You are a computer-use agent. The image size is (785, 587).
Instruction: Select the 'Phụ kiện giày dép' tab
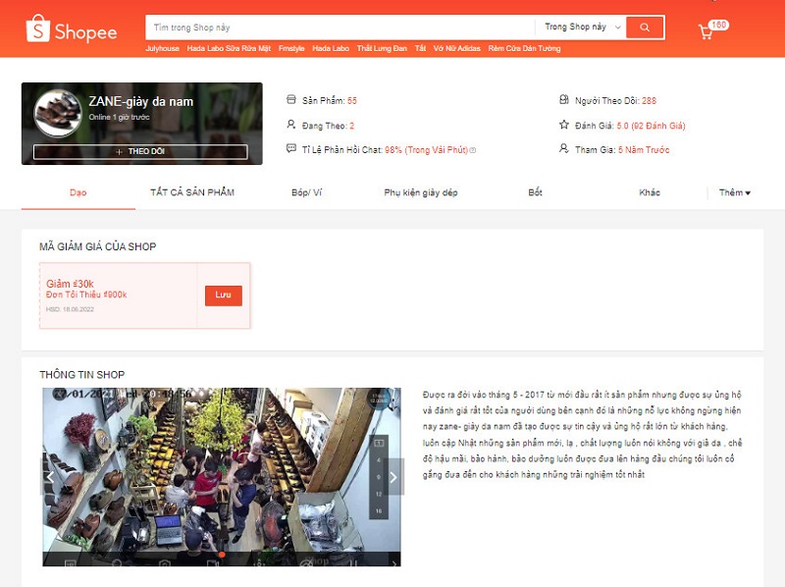pos(420,192)
